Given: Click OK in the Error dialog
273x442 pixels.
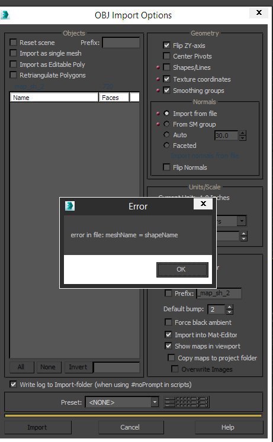Looking at the screenshot, I should [x=182, y=269].
